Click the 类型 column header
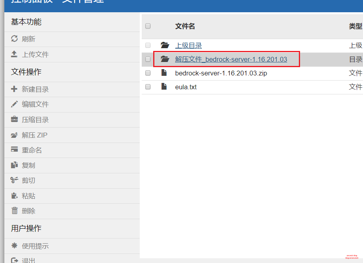363x263 pixels. coord(355,26)
